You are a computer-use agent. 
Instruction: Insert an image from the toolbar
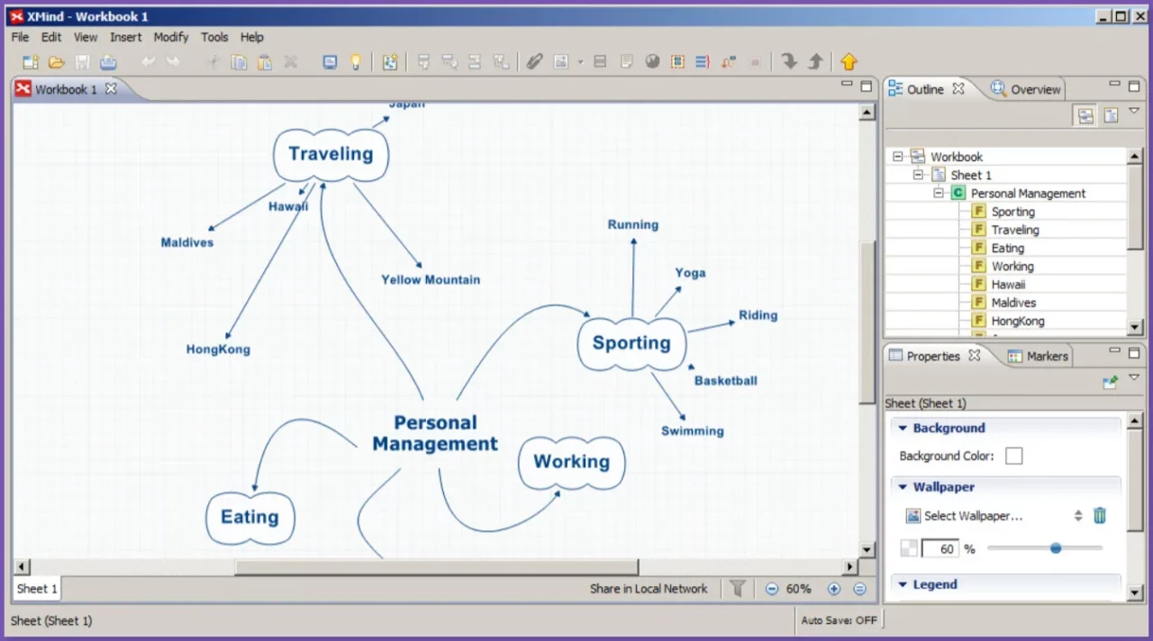point(560,61)
